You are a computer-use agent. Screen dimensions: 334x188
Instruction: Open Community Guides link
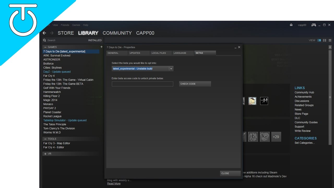pos(306,122)
